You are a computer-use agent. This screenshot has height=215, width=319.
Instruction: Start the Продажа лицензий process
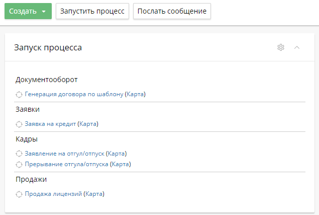coord(53,194)
